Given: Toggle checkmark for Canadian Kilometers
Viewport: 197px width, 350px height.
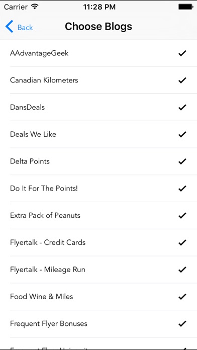Looking at the screenshot, I should tap(182, 80).
